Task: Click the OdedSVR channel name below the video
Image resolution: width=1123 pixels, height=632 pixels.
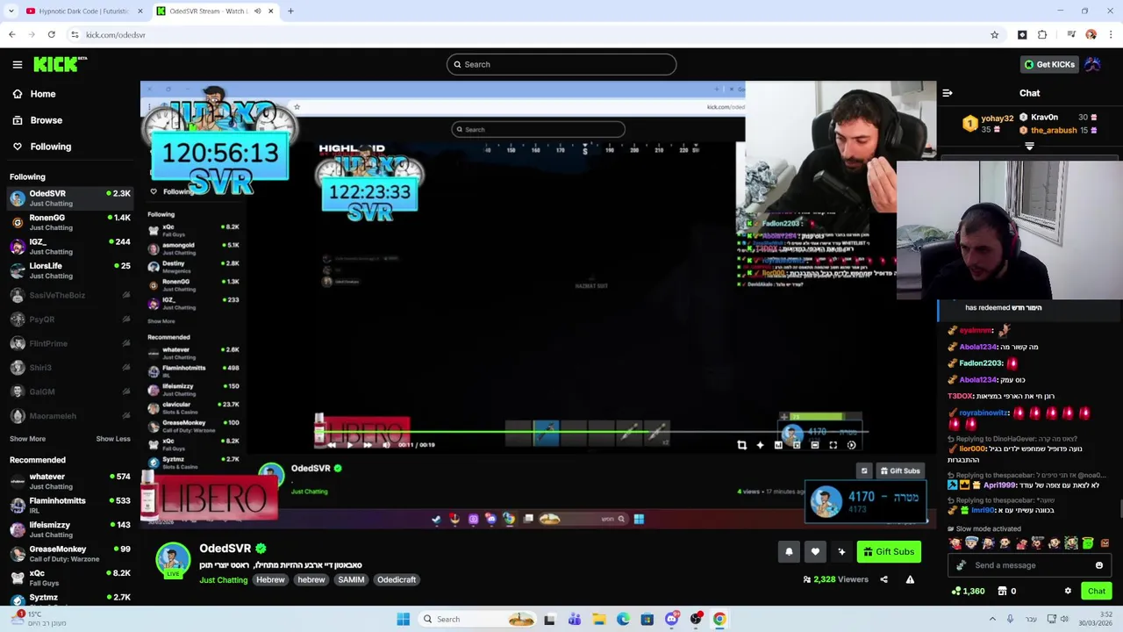Action: coord(225,549)
